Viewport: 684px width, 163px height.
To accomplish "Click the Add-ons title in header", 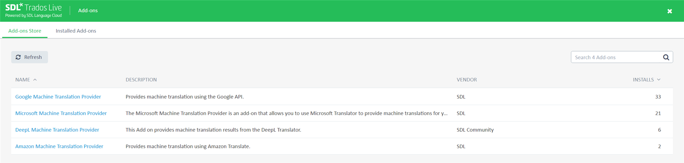I will tap(88, 11).
